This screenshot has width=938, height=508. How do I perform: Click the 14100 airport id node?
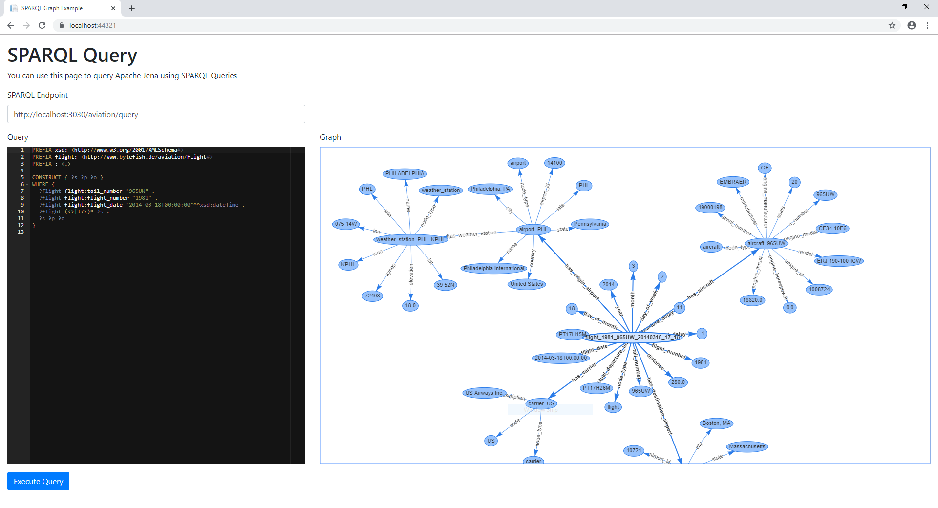point(554,163)
